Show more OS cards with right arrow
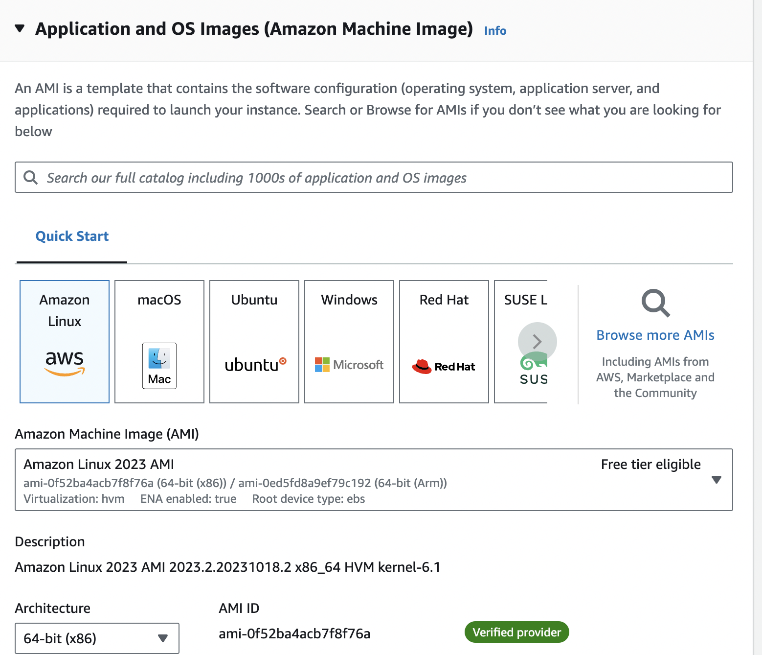Image resolution: width=762 pixels, height=655 pixels. coord(537,342)
